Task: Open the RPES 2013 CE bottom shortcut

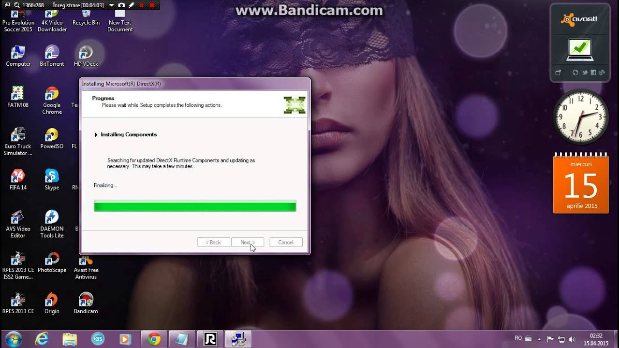Action: (18, 304)
